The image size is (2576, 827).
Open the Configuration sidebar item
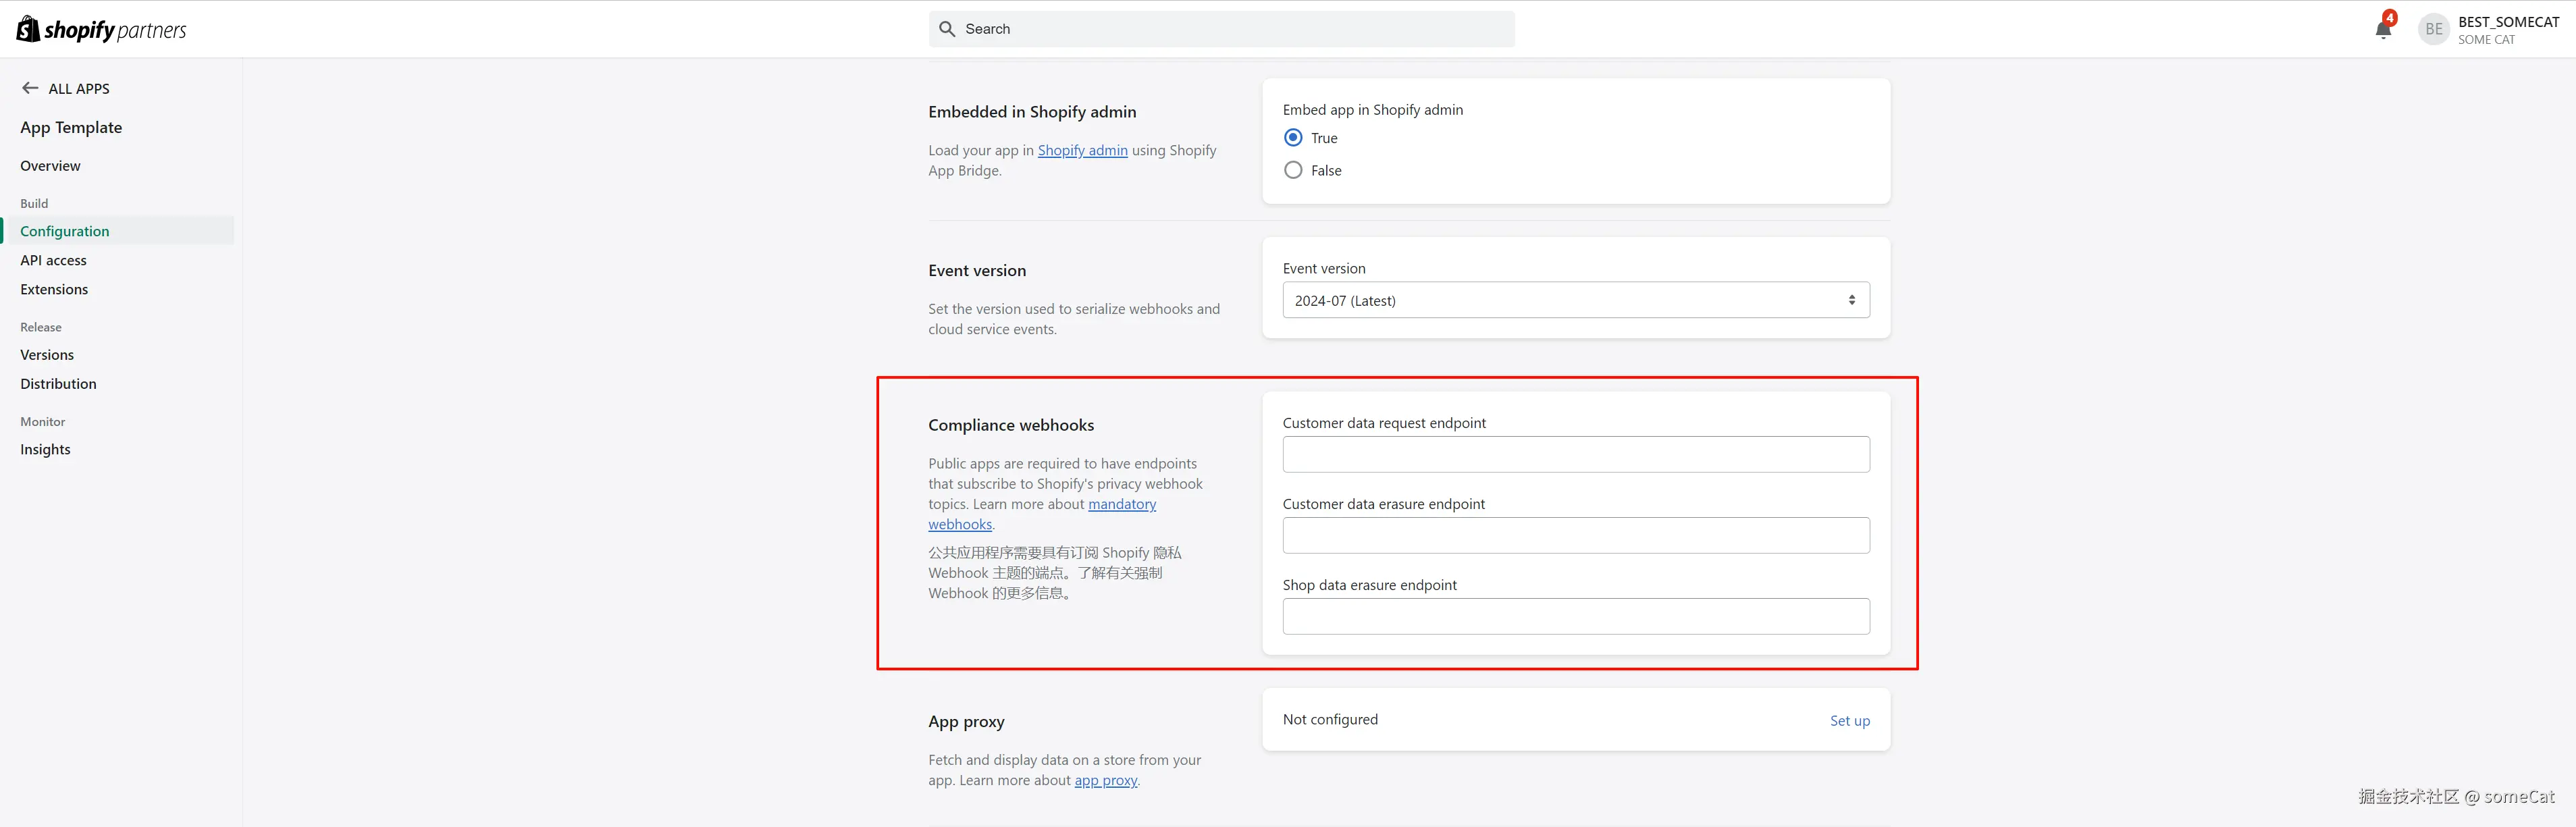(x=65, y=231)
